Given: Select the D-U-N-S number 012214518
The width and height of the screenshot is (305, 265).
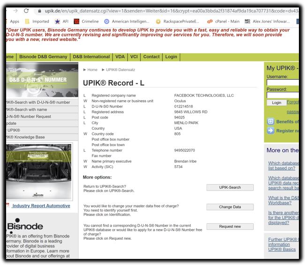Looking at the screenshot, I should click(x=183, y=106).
